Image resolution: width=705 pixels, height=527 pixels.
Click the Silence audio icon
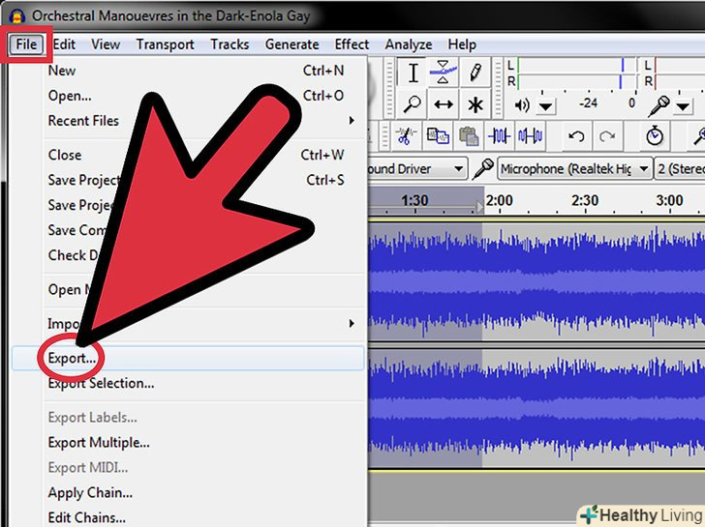click(x=530, y=135)
